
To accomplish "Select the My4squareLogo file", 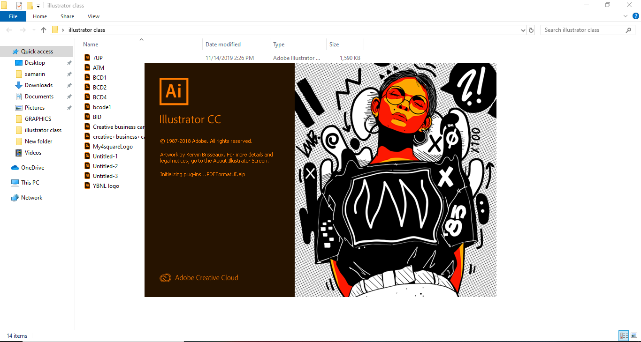I will [113, 147].
